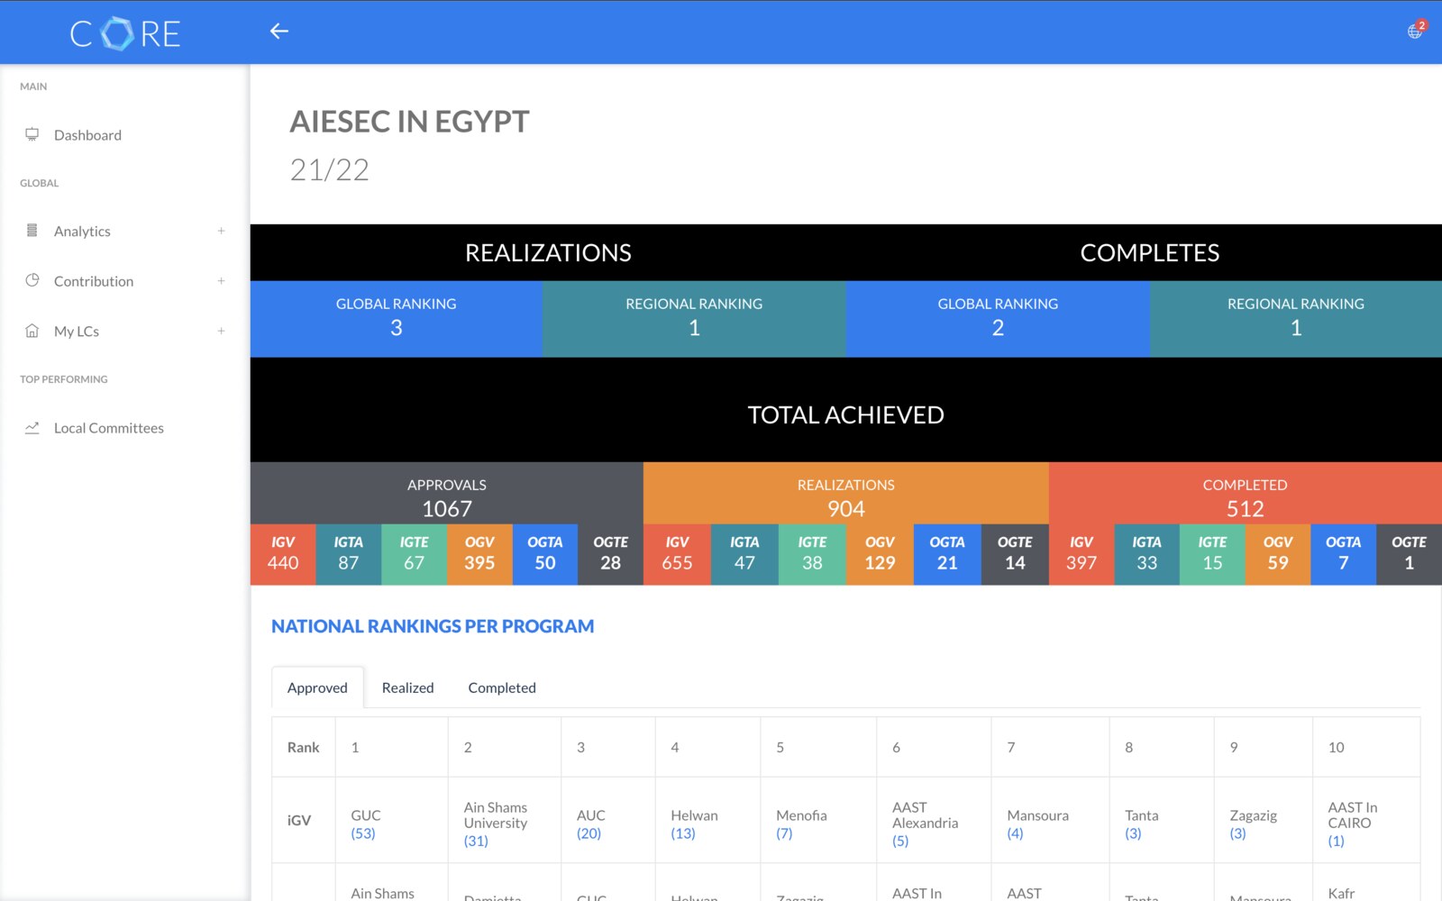Click the IGV 397 completed tile

click(1081, 554)
